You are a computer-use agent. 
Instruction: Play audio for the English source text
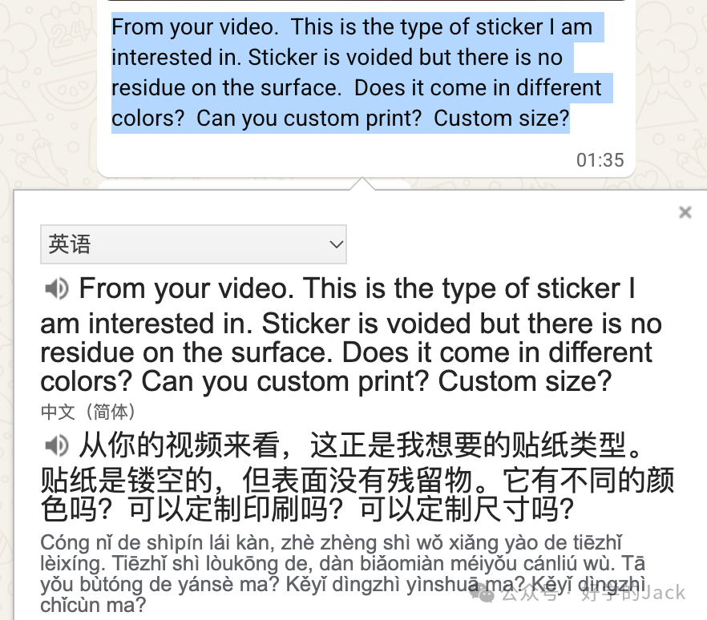(57, 288)
